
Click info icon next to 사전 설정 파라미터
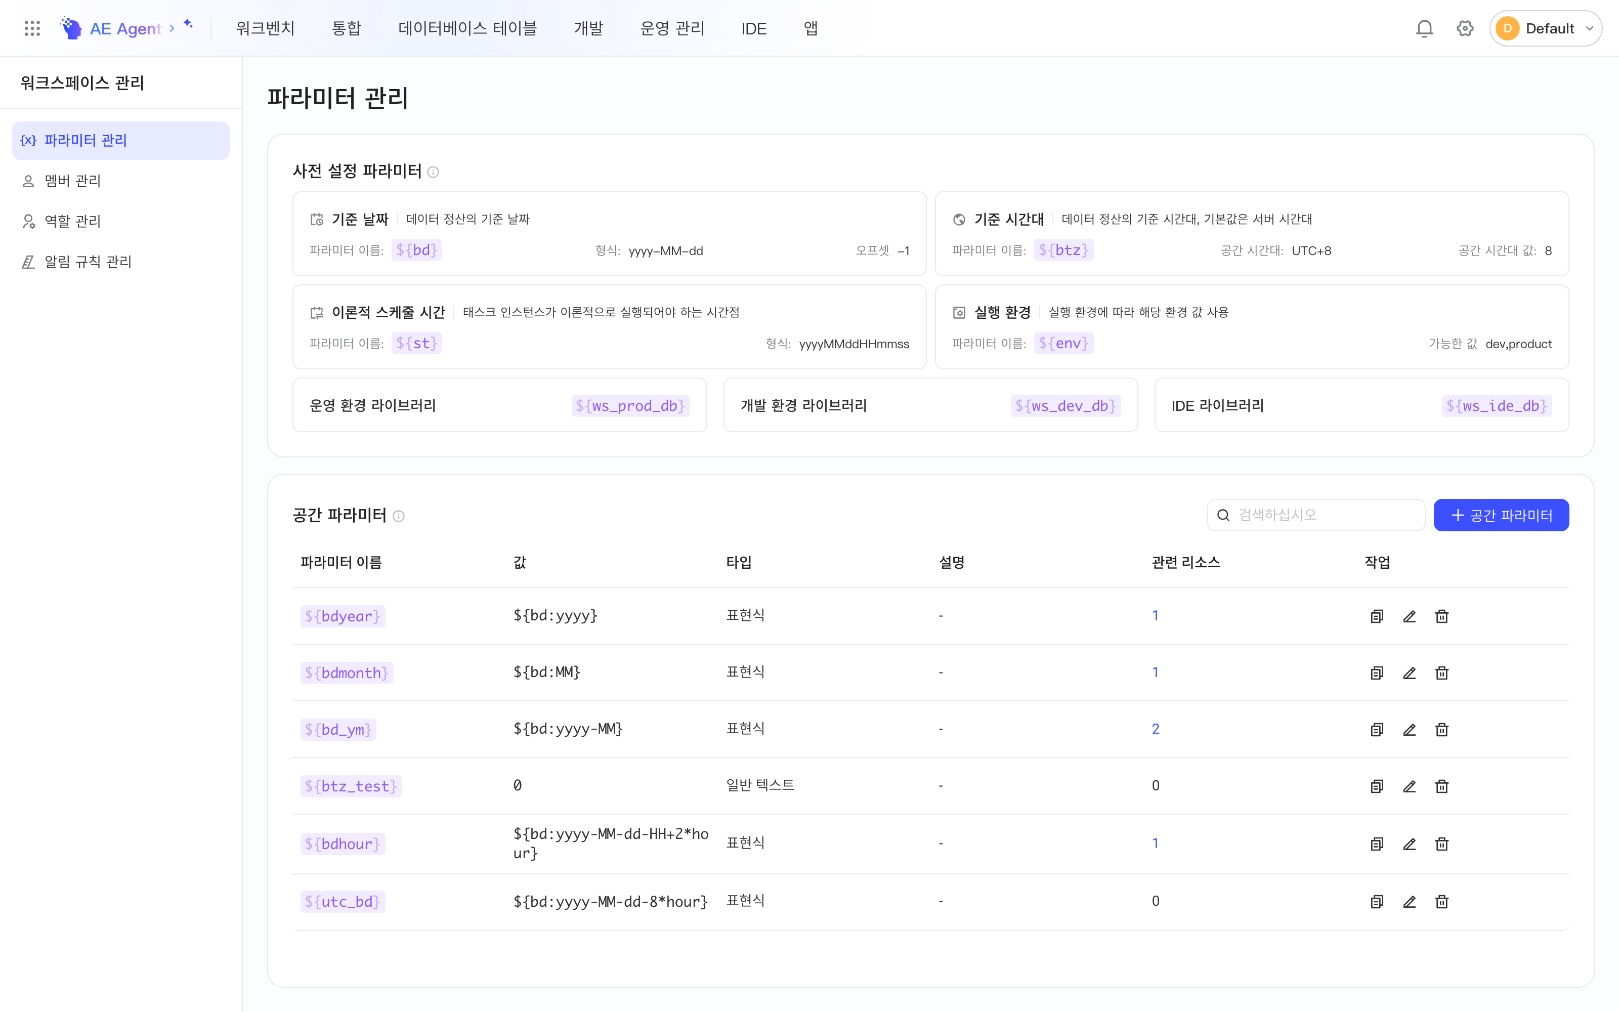click(433, 172)
